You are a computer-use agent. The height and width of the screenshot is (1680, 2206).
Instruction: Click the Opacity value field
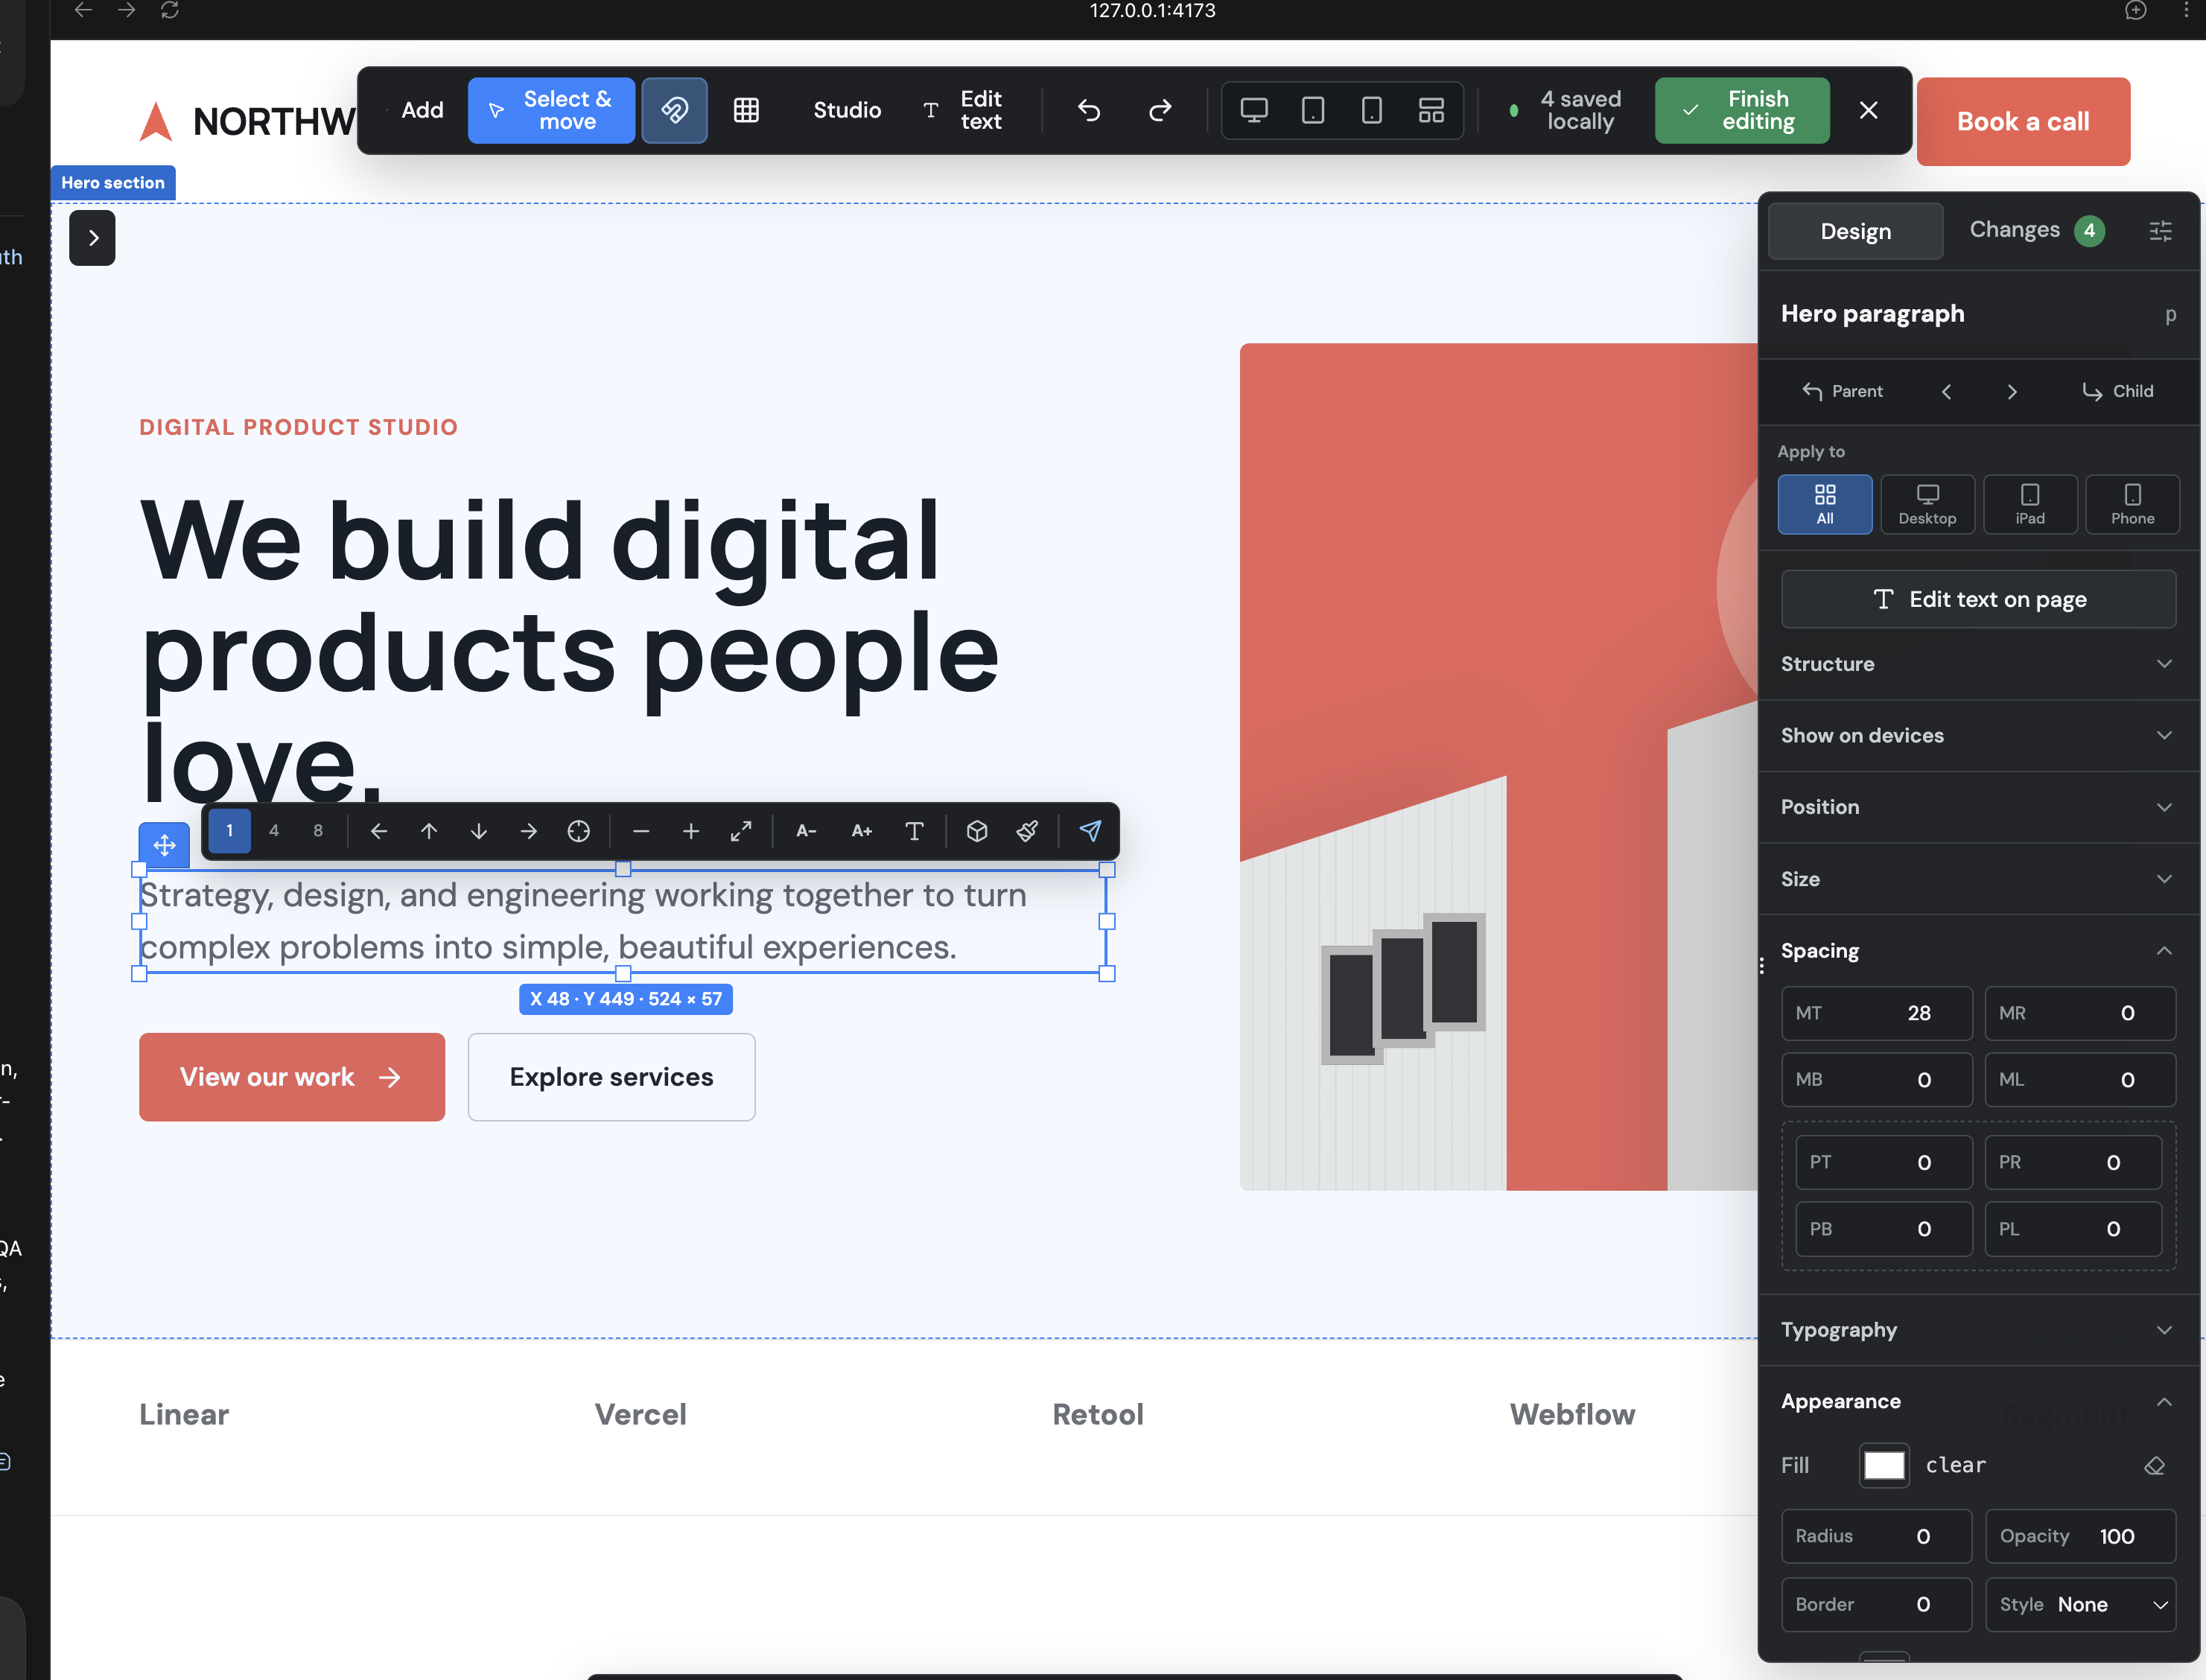click(x=2080, y=1536)
